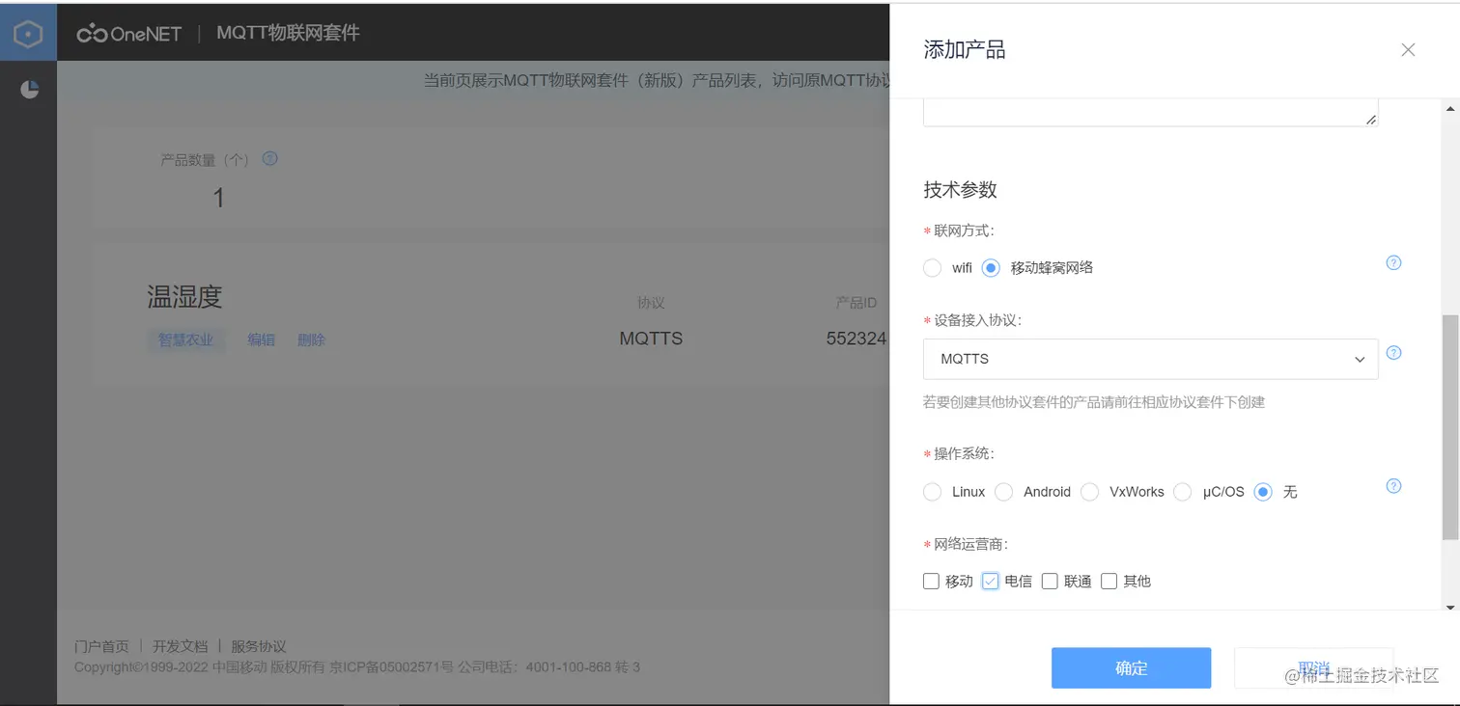
Task: Close the 添加产品 panel with X
Action: (x=1408, y=50)
